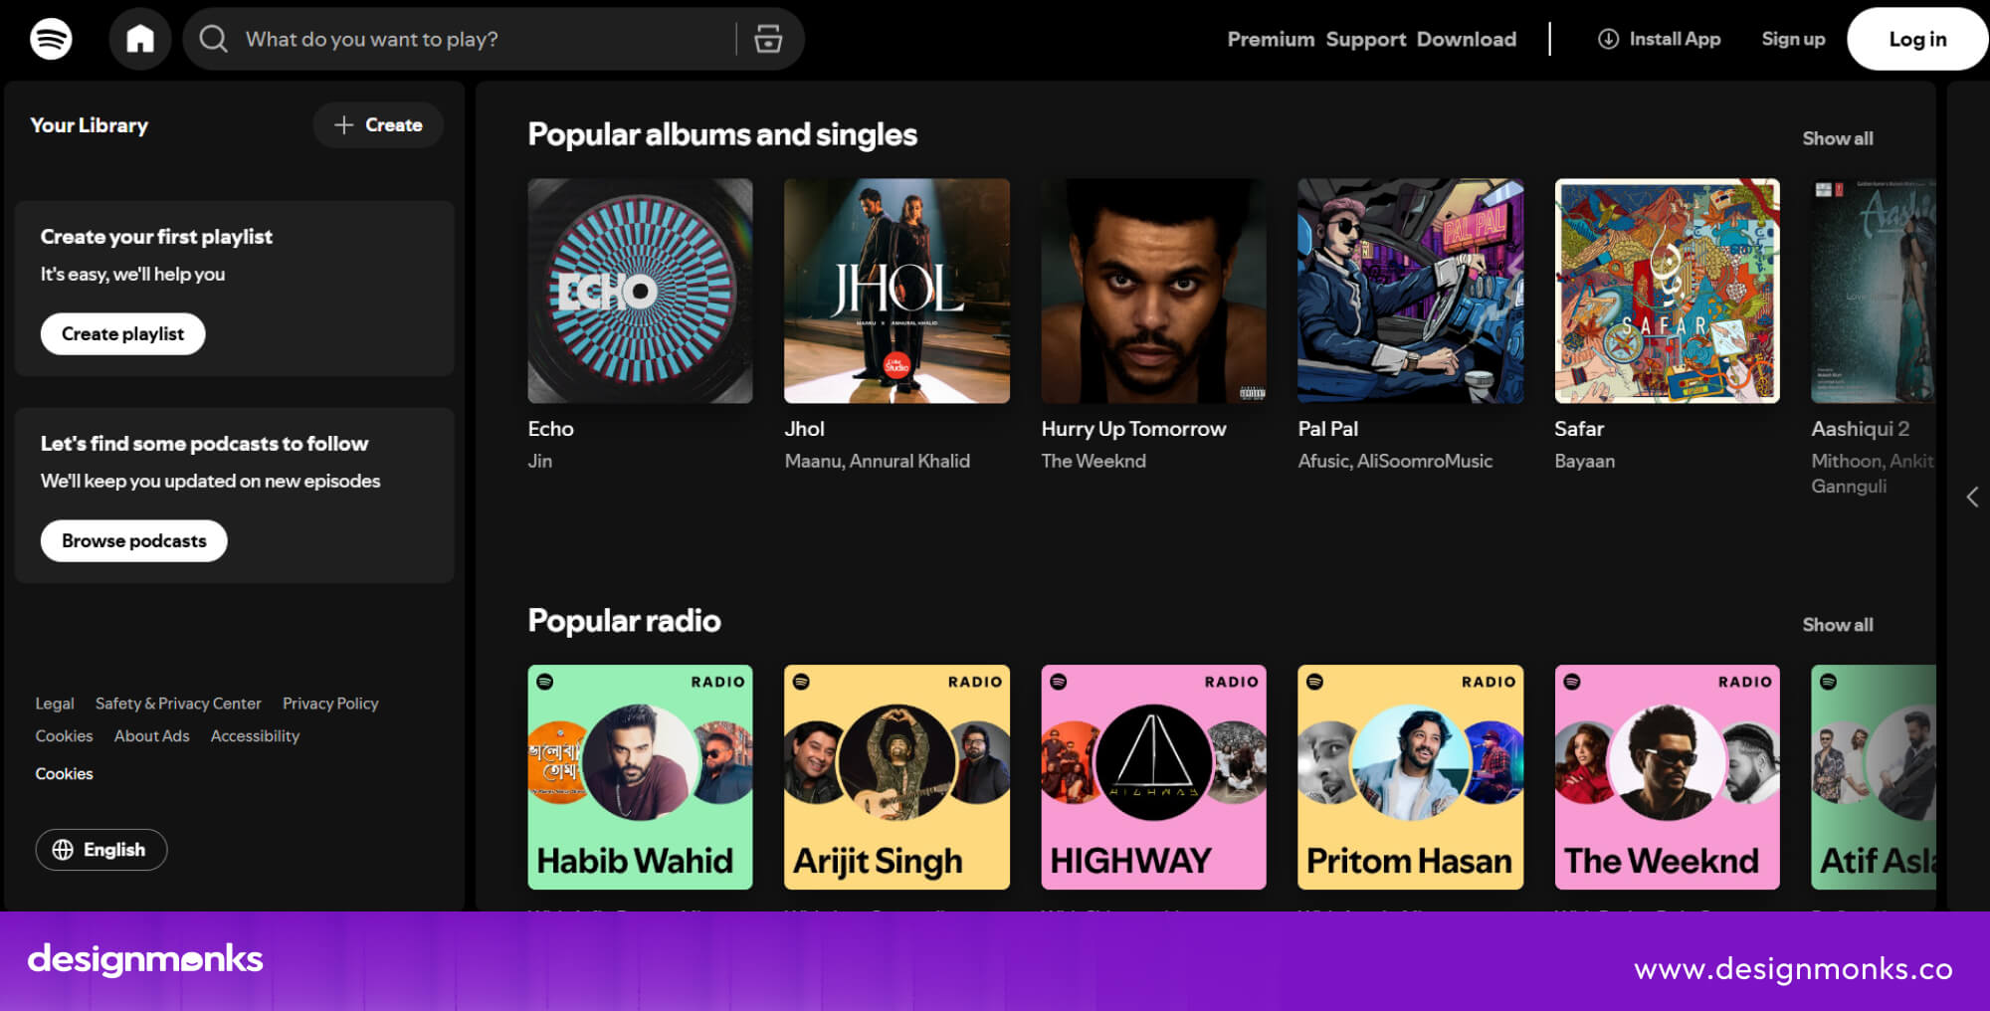Open the Download menu link
This screenshot has height=1011, width=1990.
(1467, 39)
